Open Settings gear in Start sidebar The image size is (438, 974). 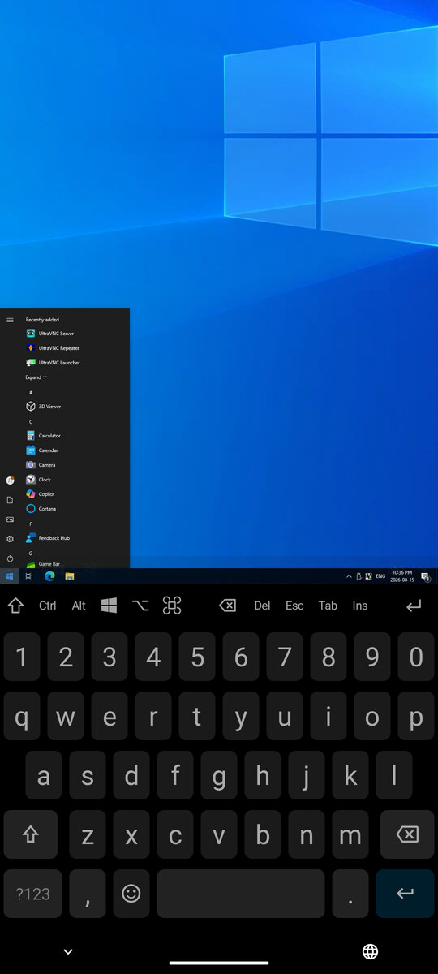click(x=10, y=539)
